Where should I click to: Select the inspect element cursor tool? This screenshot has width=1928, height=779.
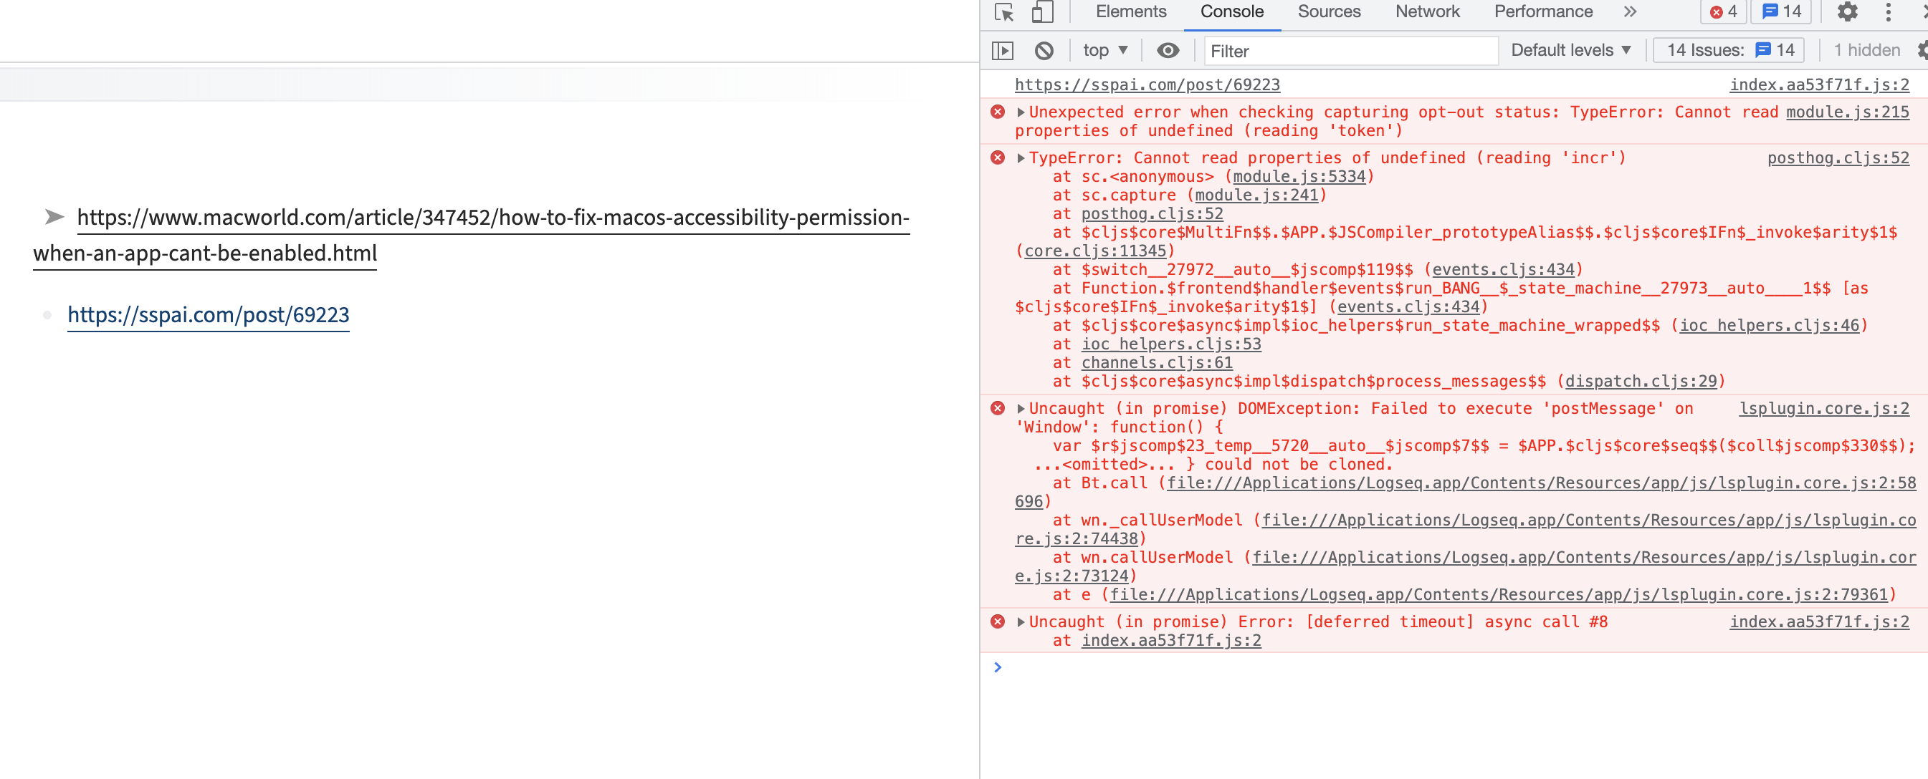[1005, 12]
